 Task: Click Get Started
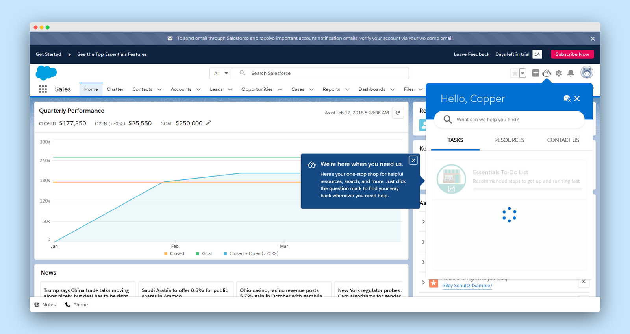pos(48,54)
